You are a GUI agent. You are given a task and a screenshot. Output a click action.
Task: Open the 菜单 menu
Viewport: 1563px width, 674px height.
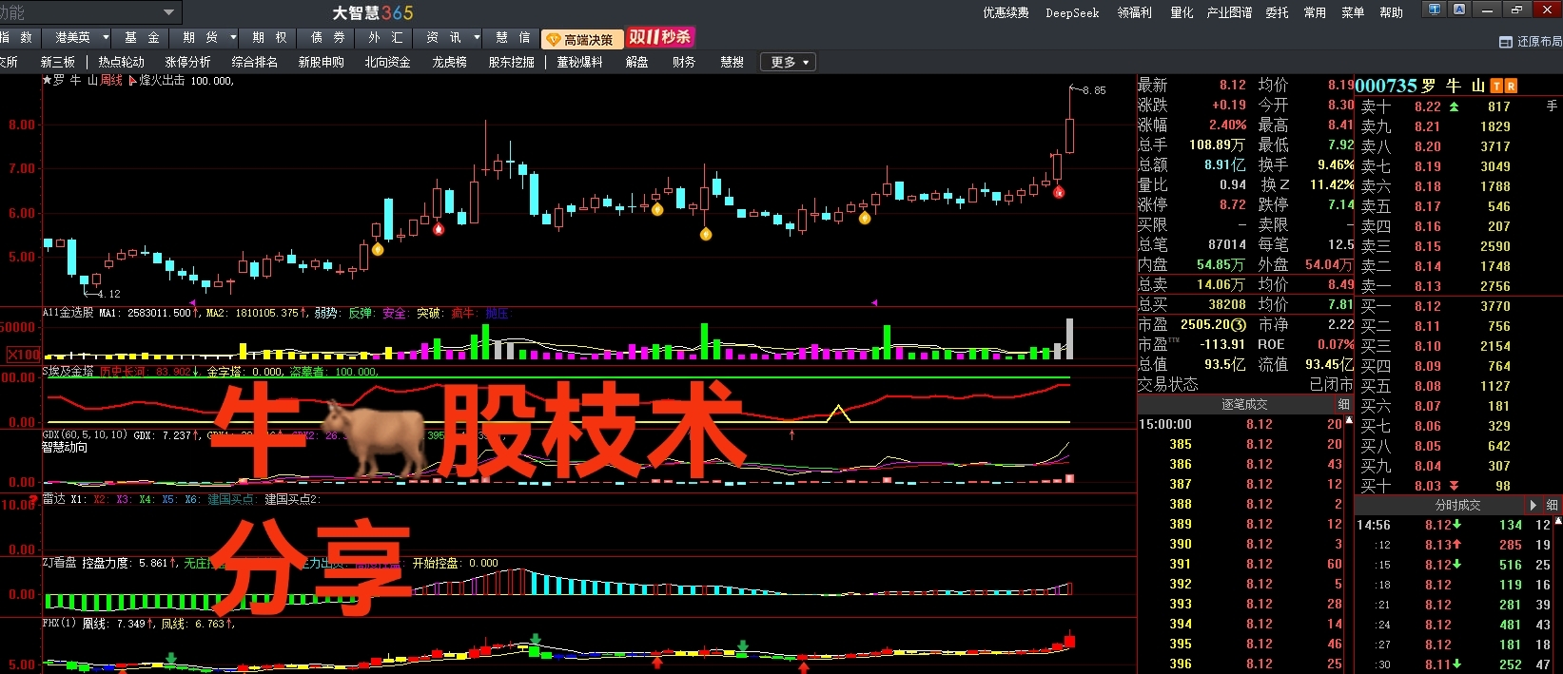(x=1353, y=13)
